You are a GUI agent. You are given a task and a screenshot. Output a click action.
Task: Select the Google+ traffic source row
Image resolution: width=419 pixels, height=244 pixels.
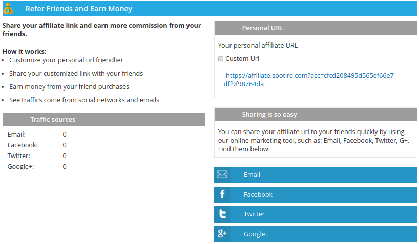point(104,167)
